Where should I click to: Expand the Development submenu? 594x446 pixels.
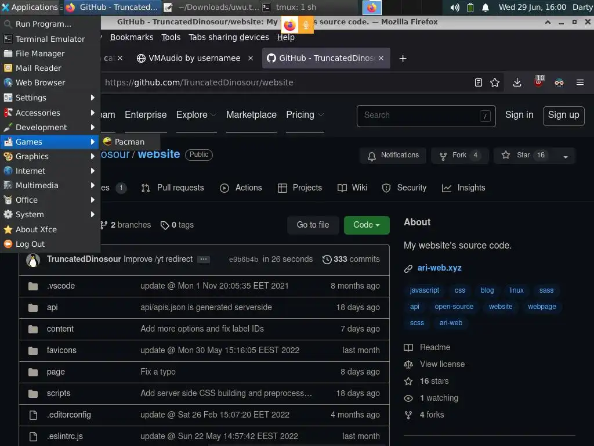tap(50, 127)
